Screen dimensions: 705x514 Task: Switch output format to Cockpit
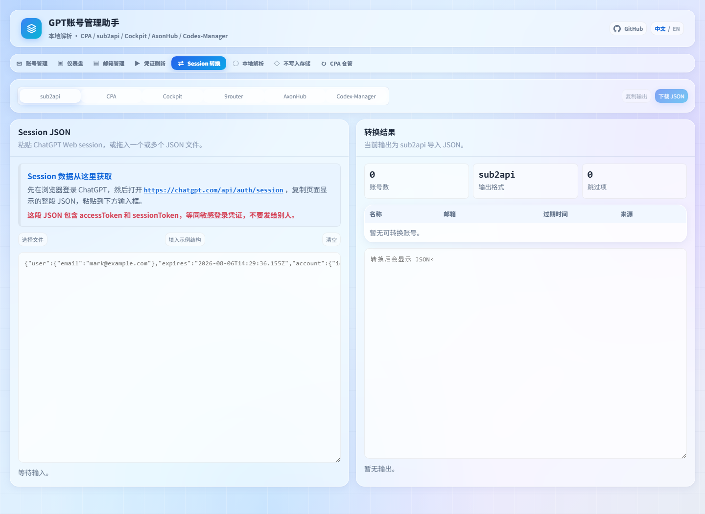coord(172,96)
